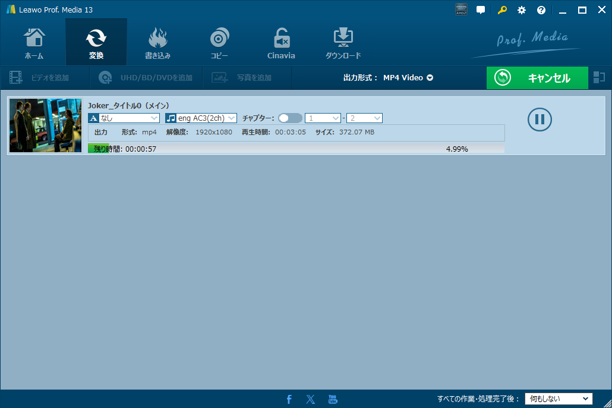Click the conversion progress bar
612x408 pixels.
(x=296, y=149)
